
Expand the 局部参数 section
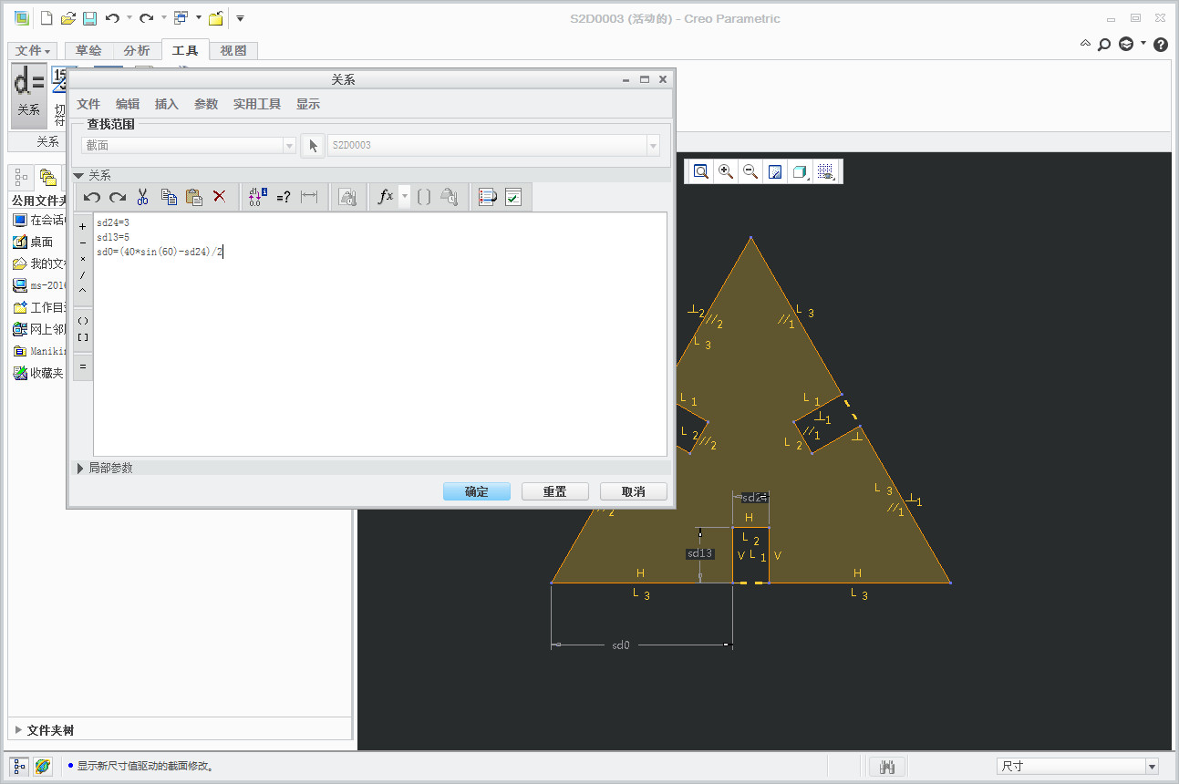click(80, 468)
